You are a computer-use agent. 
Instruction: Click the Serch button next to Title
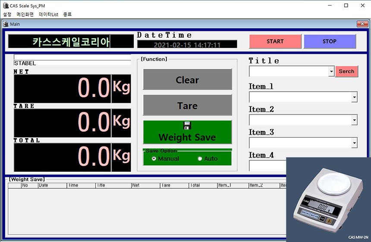click(x=346, y=71)
